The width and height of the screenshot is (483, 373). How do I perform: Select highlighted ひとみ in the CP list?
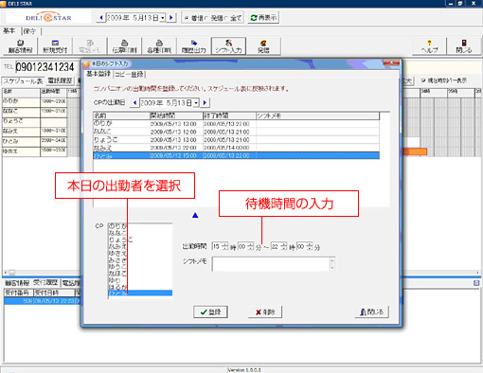140,293
